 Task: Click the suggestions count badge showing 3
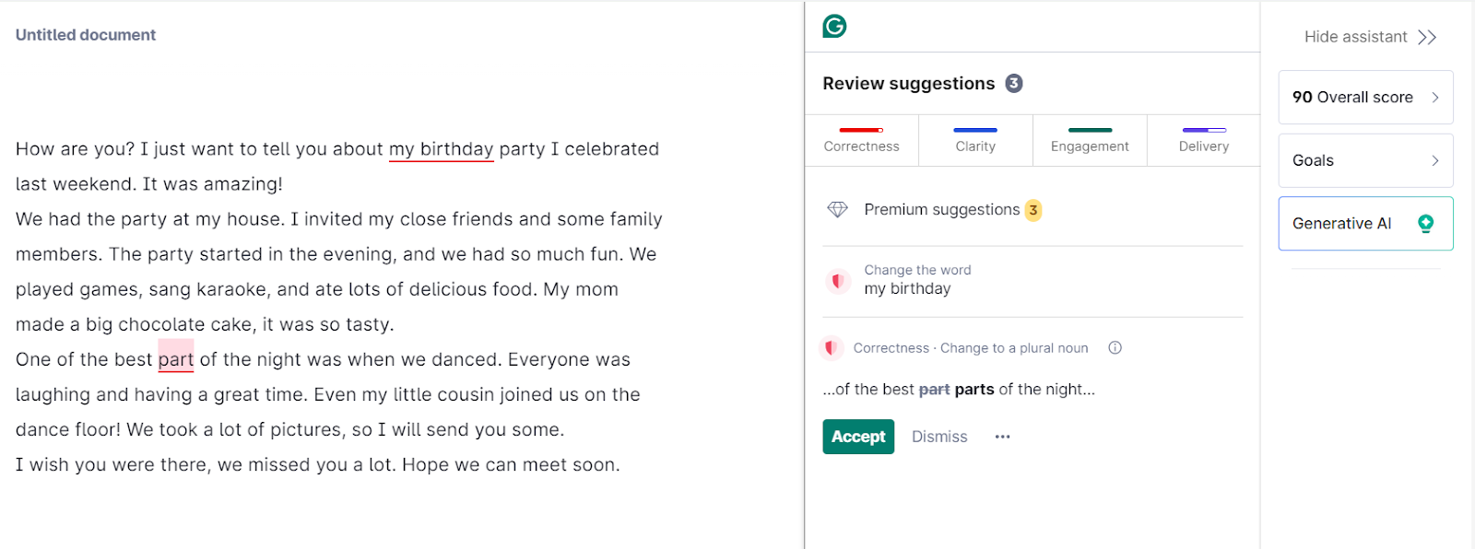(1013, 84)
